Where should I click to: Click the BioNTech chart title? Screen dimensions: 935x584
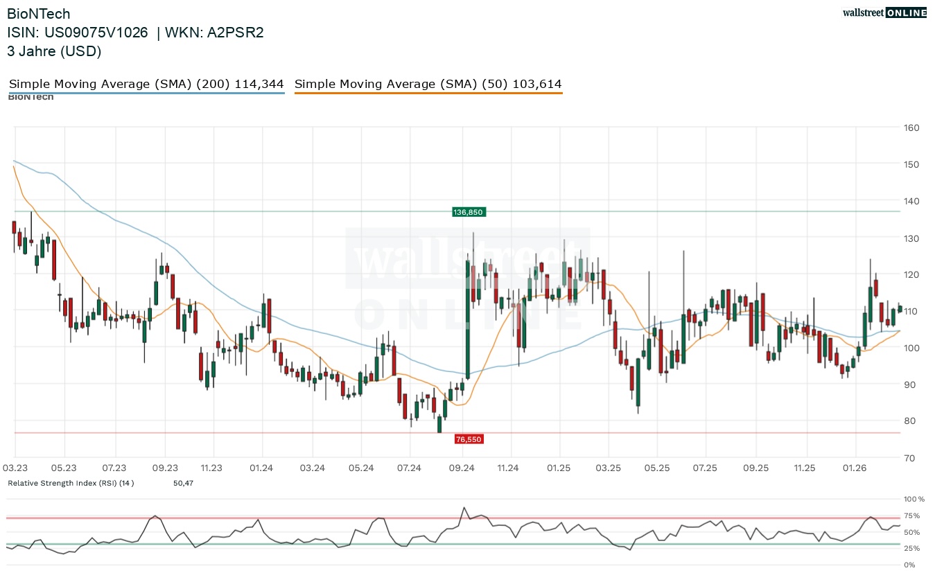click(39, 14)
